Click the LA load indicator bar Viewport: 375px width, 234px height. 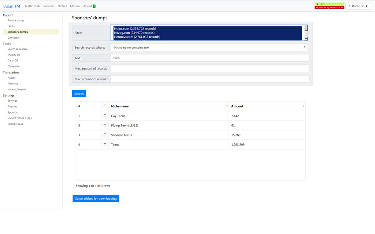coord(329,4)
